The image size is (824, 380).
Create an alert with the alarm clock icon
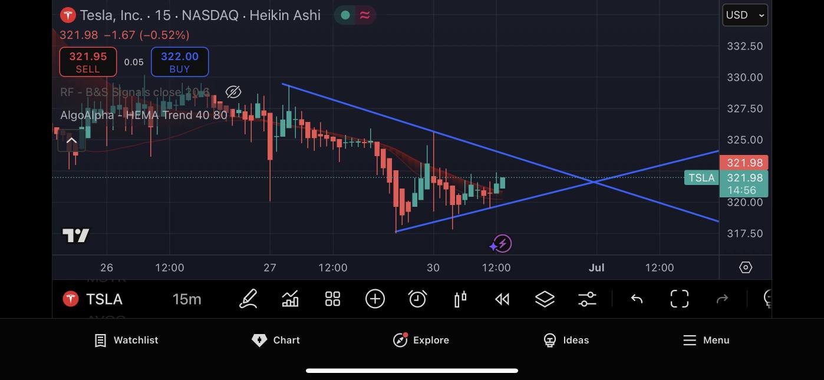417,299
